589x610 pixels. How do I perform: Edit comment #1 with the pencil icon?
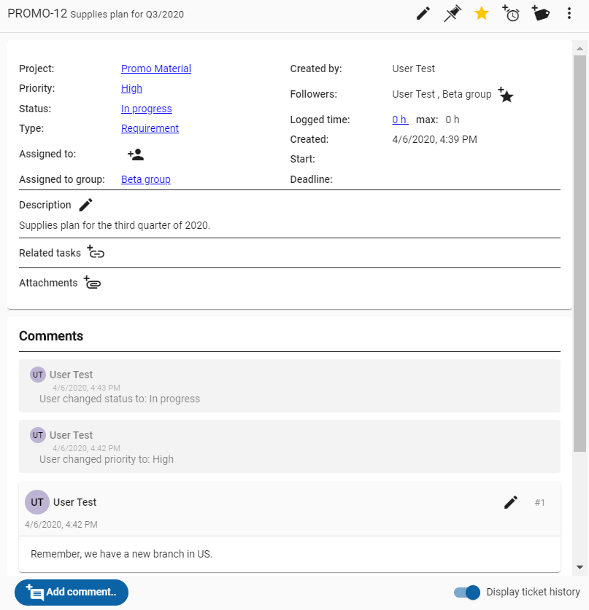511,502
